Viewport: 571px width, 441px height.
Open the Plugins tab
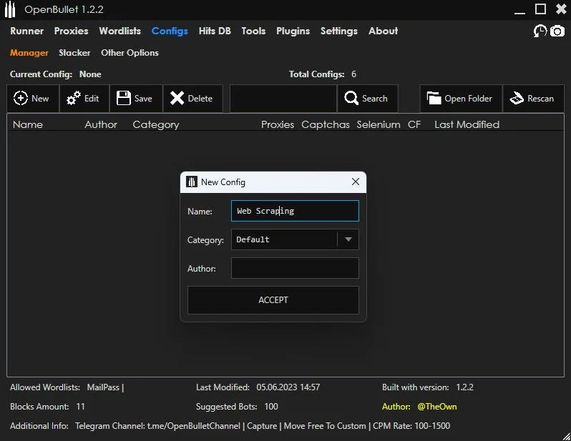click(293, 31)
